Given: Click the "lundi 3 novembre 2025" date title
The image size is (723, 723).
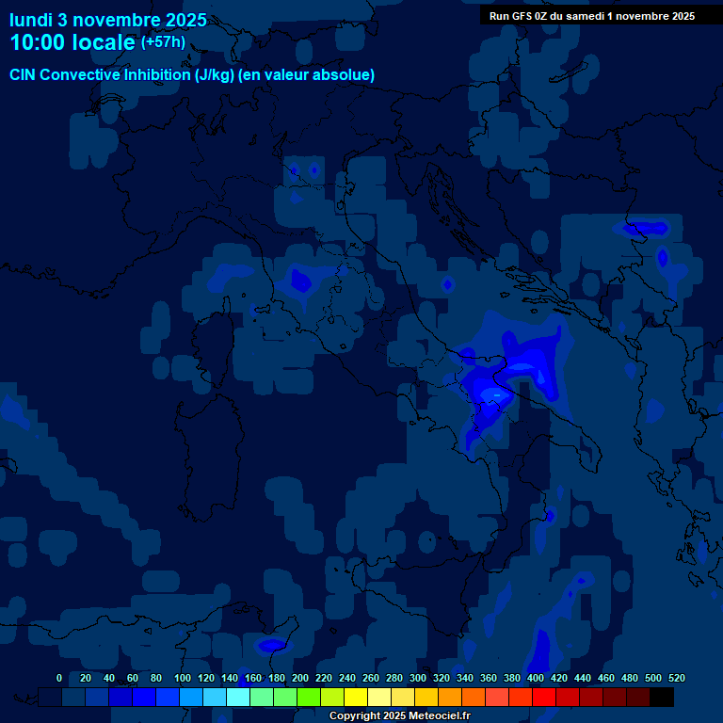Looking at the screenshot, I should pyautogui.click(x=108, y=20).
